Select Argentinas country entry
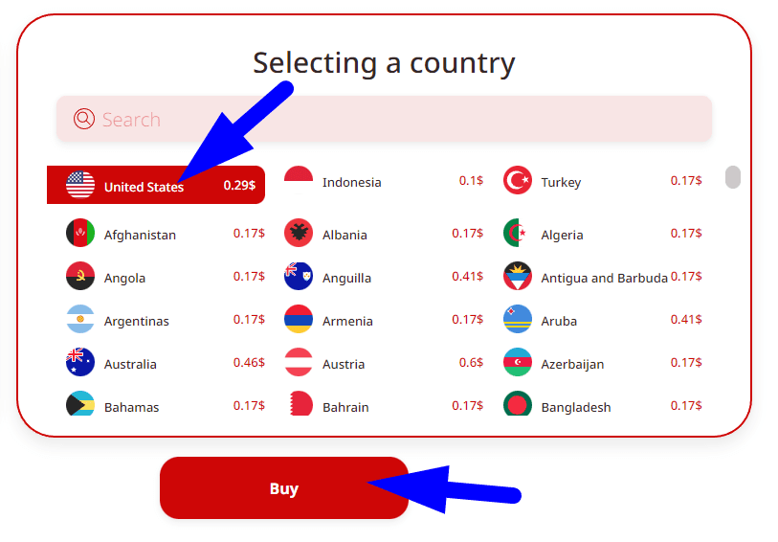 pos(137,321)
